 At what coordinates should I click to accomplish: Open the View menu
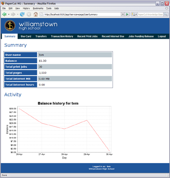click(17, 9)
